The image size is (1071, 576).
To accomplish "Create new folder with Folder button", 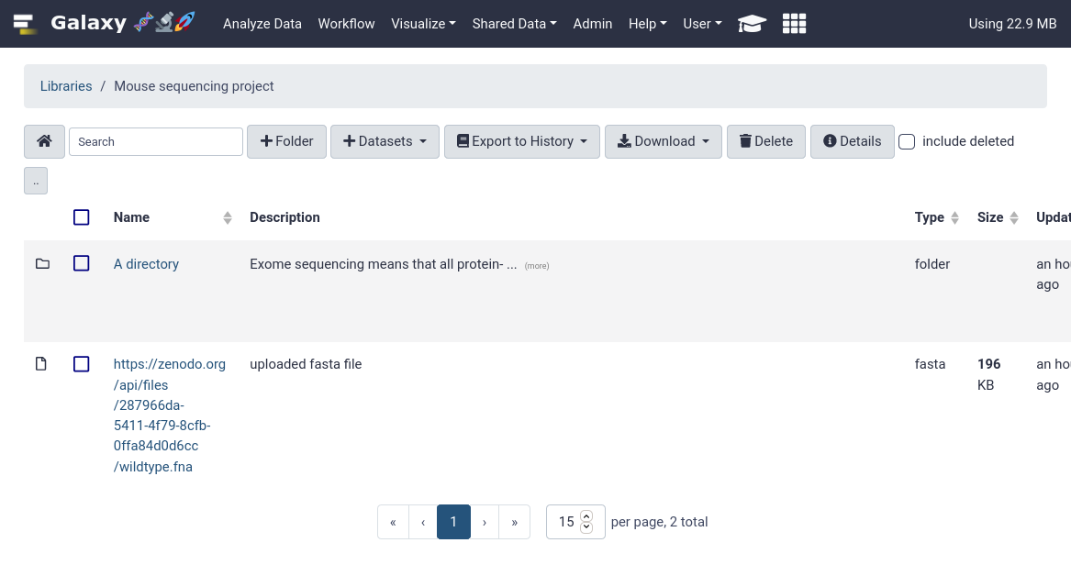I will pyautogui.click(x=286, y=141).
